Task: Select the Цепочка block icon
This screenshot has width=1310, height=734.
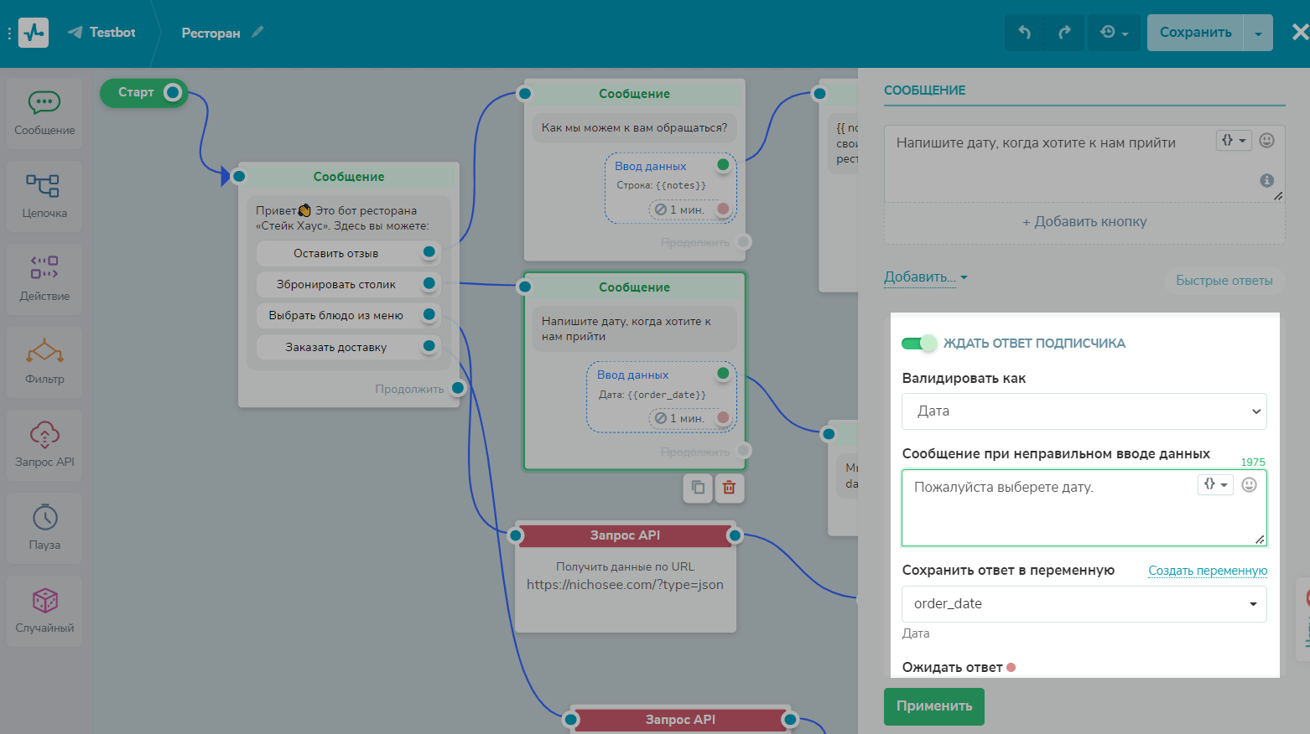Action: pyautogui.click(x=44, y=187)
